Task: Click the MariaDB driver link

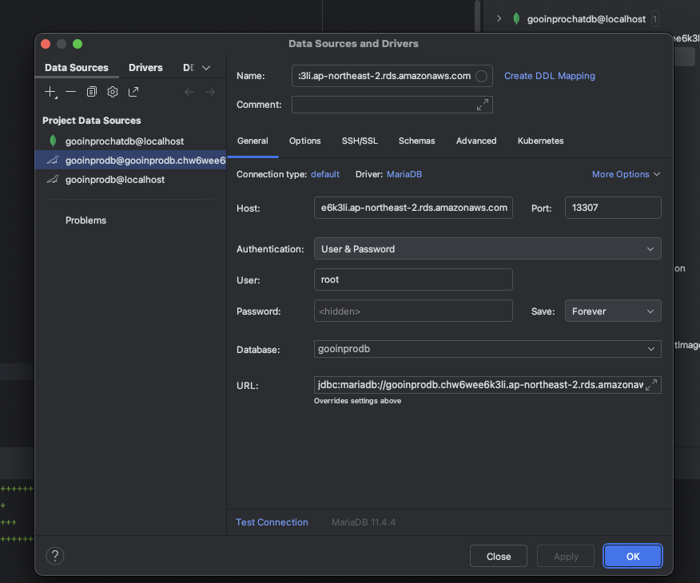Action: tap(404, 174)
